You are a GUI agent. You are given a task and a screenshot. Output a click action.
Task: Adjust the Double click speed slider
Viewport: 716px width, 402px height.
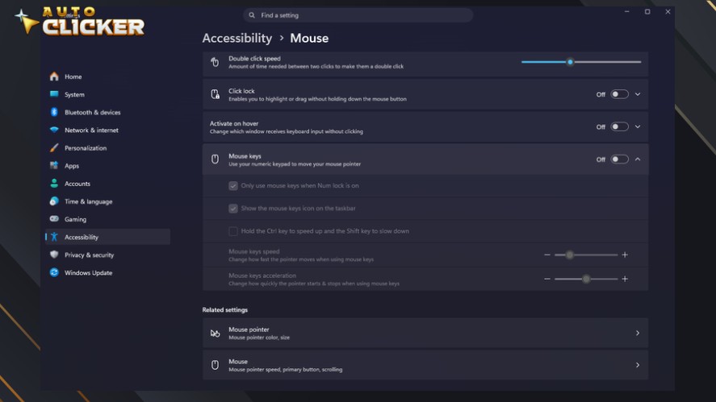click(581, 62)
